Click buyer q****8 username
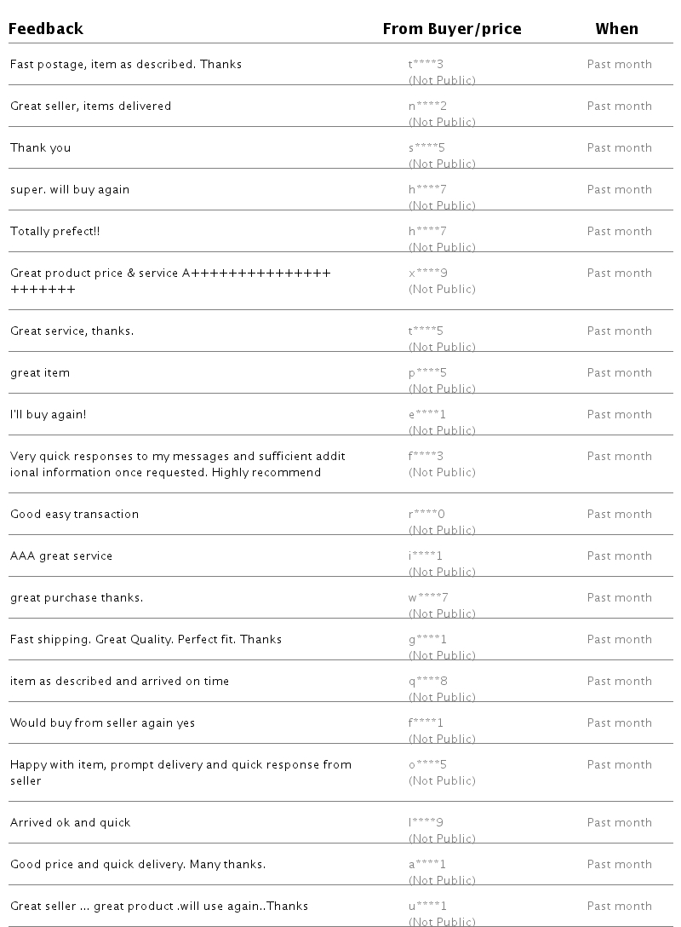 pos(427,682)
